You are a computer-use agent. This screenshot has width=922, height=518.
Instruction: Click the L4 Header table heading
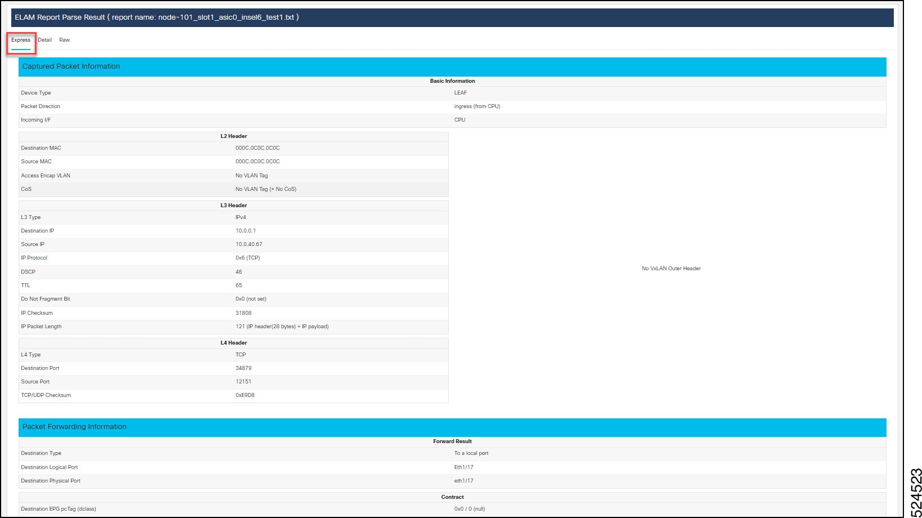pyautogui.click(x=234, y=342)
